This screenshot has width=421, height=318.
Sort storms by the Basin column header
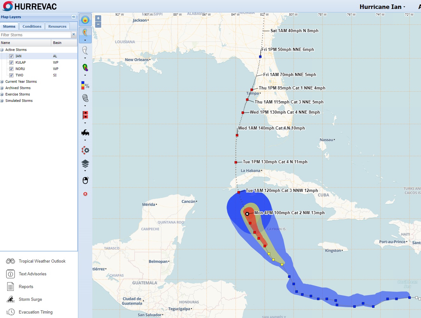point(64,43)
